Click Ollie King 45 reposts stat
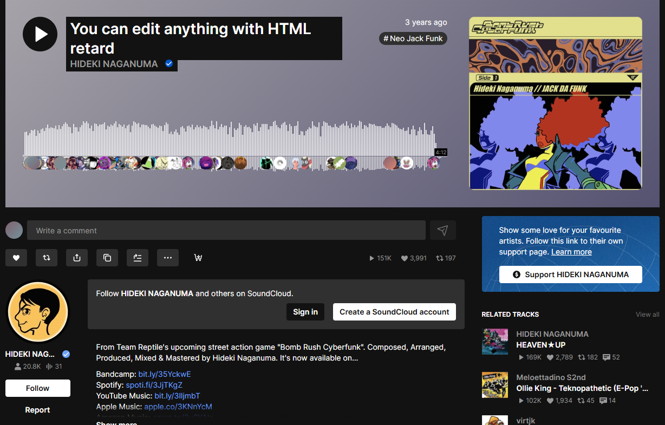This screenshot has width=665, height=425. 586,401
